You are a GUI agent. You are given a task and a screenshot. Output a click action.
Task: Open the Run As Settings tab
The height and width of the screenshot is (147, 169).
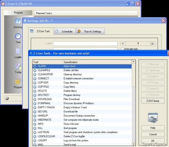(90, 31)
